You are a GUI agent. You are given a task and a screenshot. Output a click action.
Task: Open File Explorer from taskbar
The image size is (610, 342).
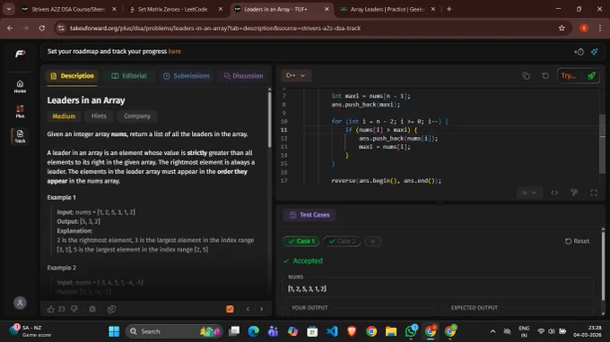click(391, 331)
